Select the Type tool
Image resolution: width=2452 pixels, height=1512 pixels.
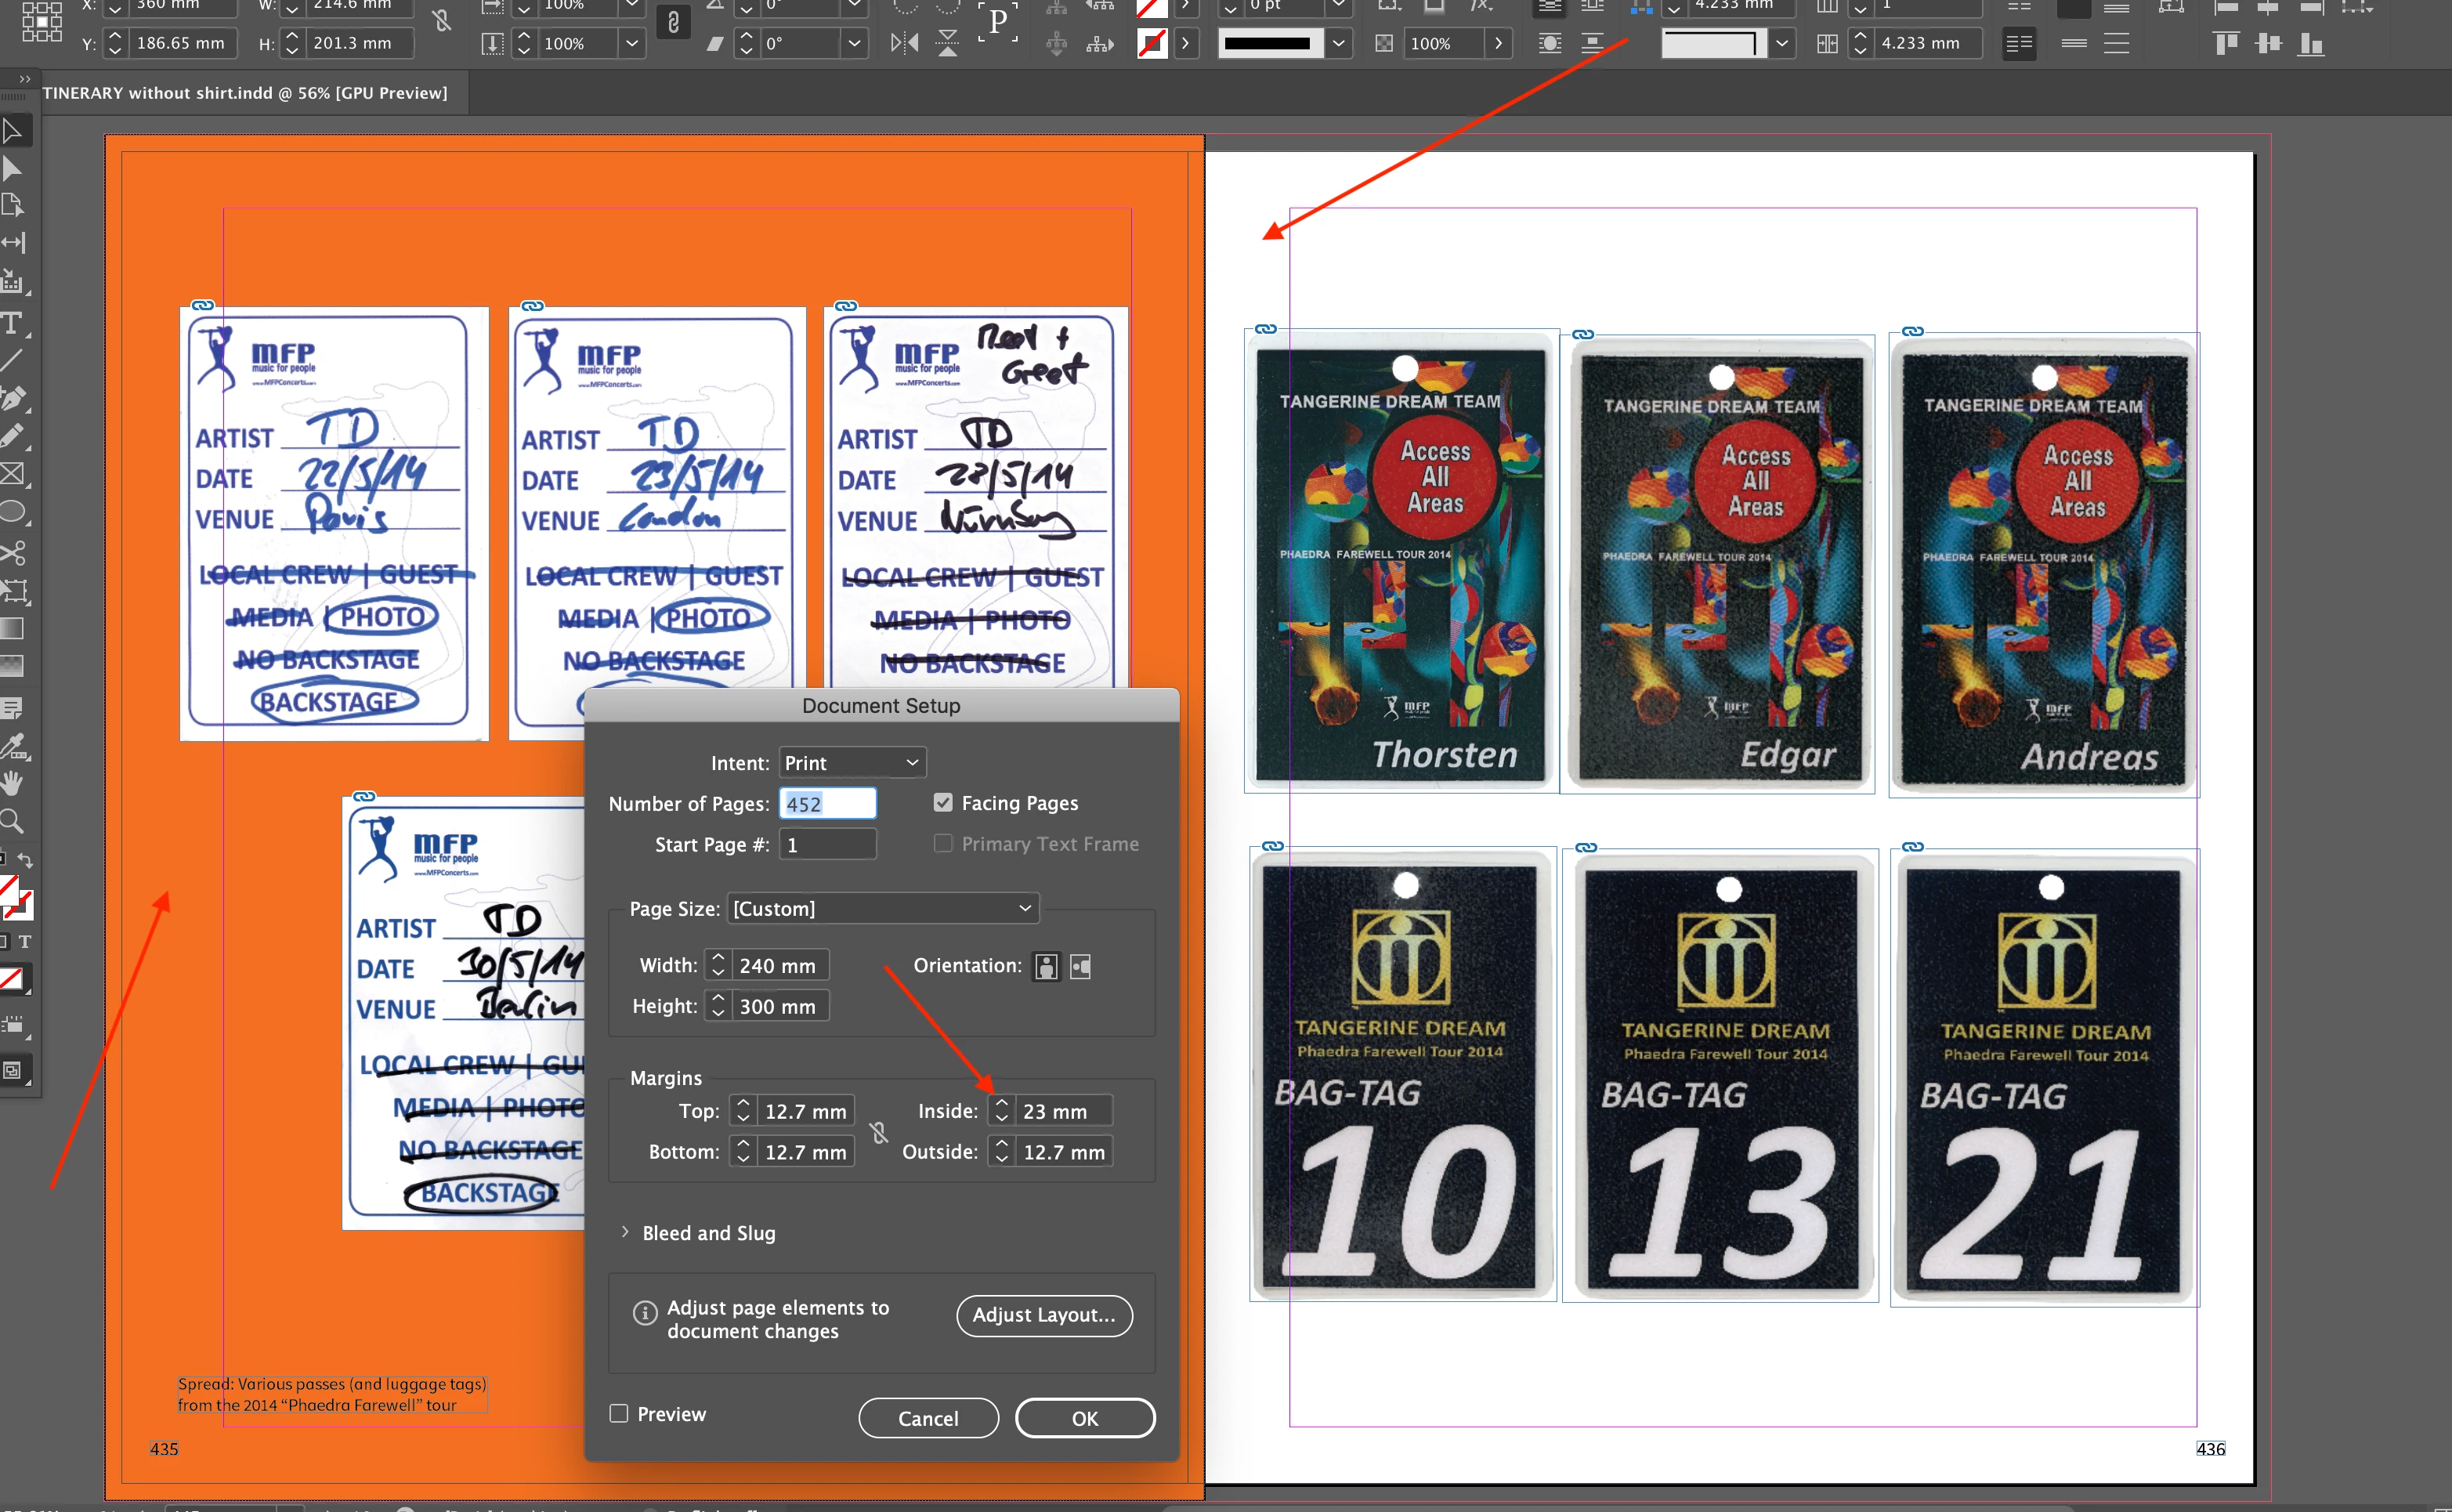(x=12, y=323)
